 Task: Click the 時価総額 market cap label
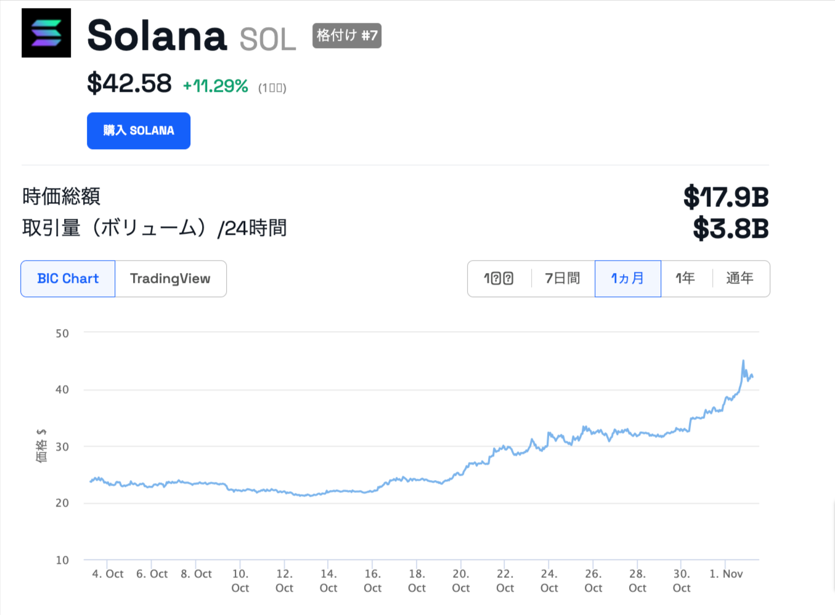click(x=61, y=197)
